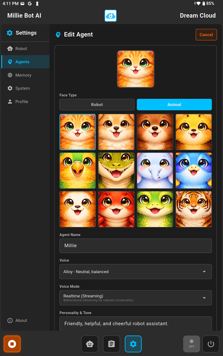Cancel editing the agent
Screen dimensions: 223x356
206,35
